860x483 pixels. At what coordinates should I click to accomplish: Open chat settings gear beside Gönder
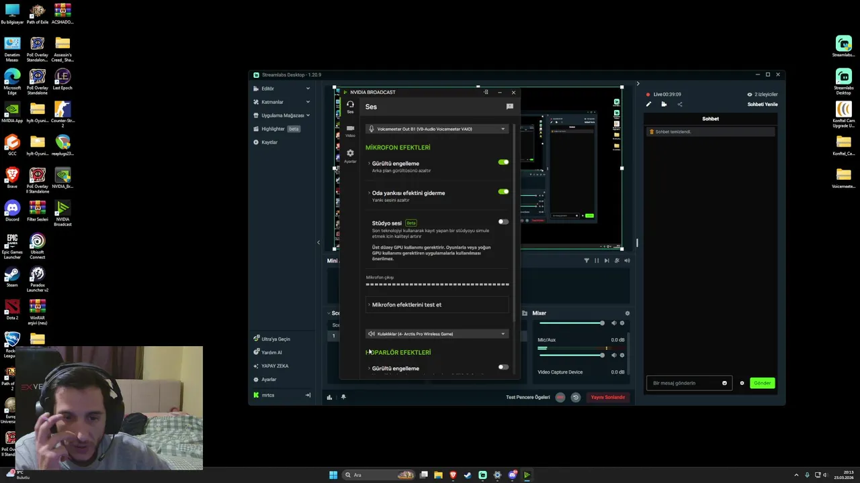click(x=742, y=383)
